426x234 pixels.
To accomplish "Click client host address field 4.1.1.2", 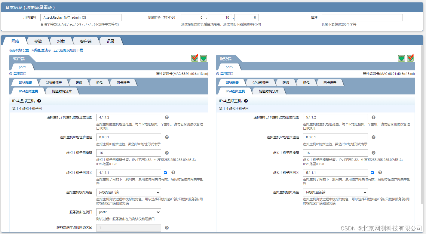I will 129,117.
